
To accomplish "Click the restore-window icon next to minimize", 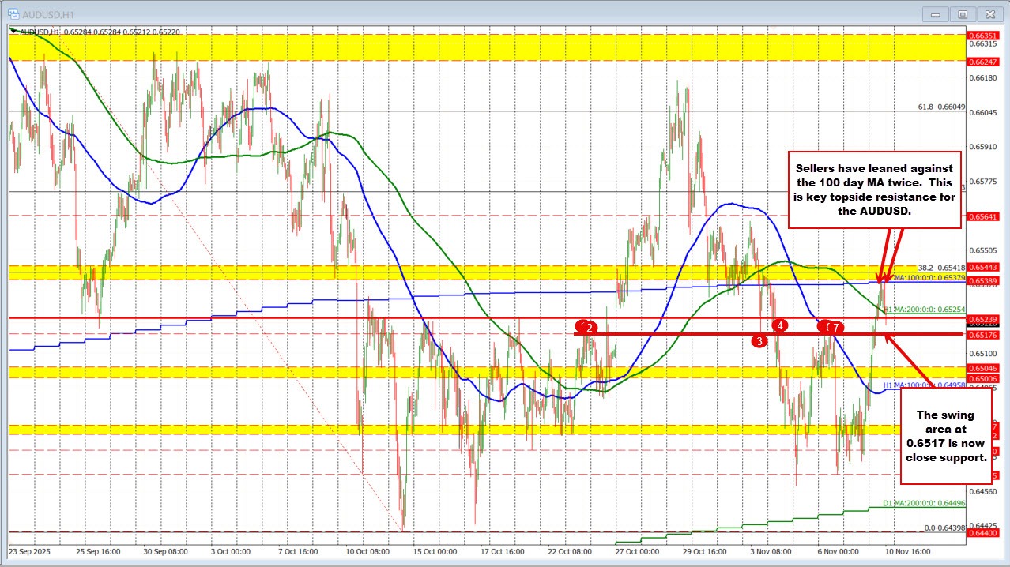I will (x=963, y=13).
